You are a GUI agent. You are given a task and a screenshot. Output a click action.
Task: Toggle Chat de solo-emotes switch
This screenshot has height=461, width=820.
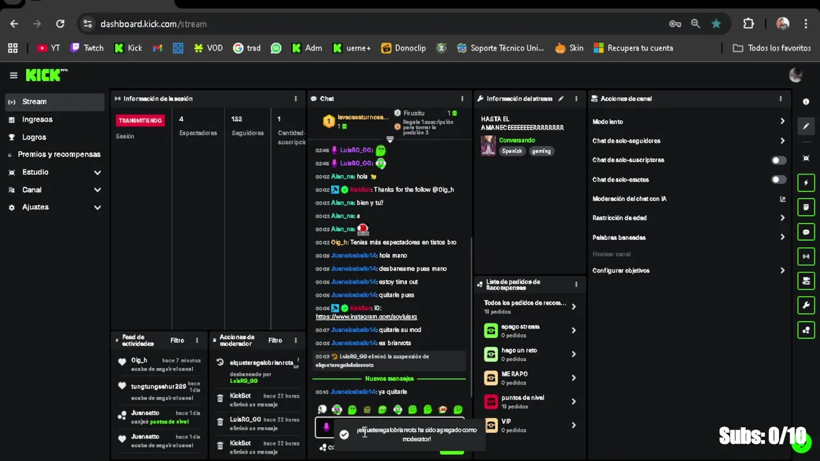pos(778,180)
